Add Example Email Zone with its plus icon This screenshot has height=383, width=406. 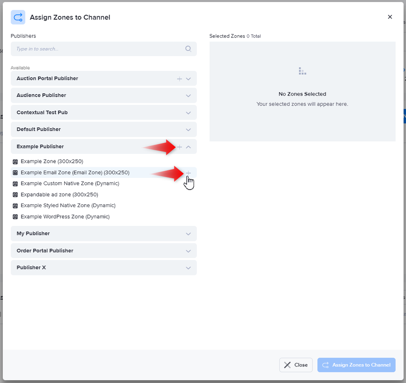pyautogui.click(x=188, y=173)
